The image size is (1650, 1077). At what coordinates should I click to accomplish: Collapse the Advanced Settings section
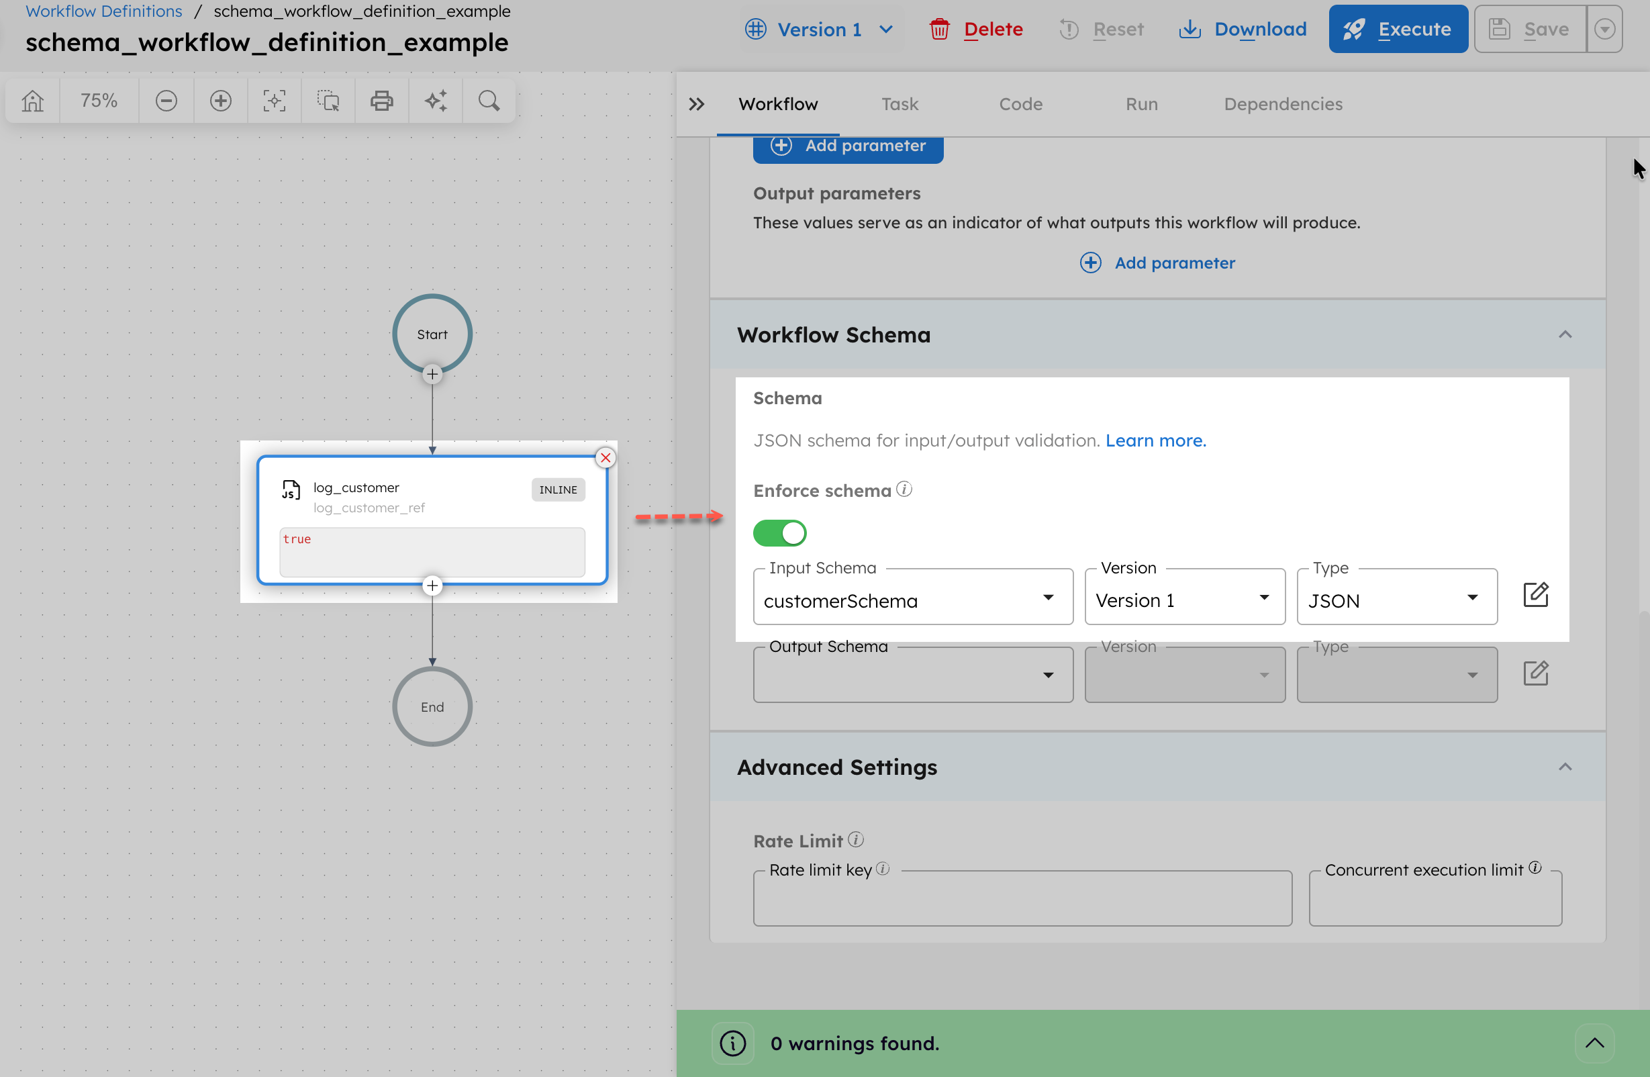pos(1565,767)
